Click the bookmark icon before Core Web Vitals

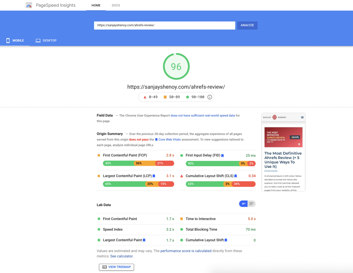(x=156, y=140)
